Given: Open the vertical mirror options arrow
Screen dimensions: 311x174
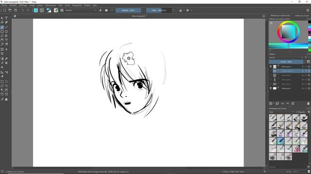Looking at the screenshot, I should point(191,10).
